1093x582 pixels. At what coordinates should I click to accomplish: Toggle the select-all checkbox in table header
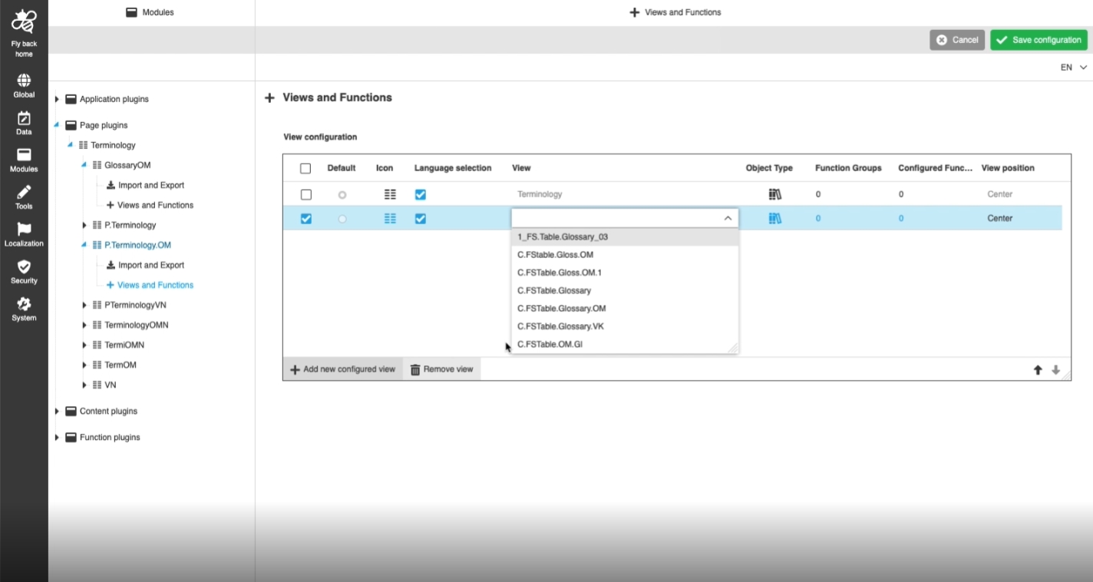point(305,168)
